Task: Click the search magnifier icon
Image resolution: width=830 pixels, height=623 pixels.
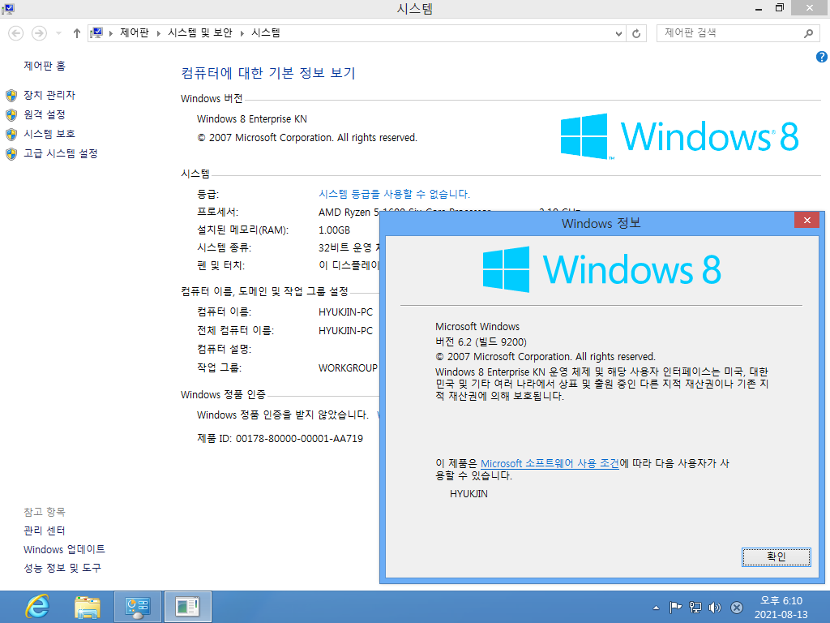Action: (808, 33)
